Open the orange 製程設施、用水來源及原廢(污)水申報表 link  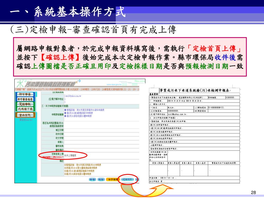coord(83,165)
